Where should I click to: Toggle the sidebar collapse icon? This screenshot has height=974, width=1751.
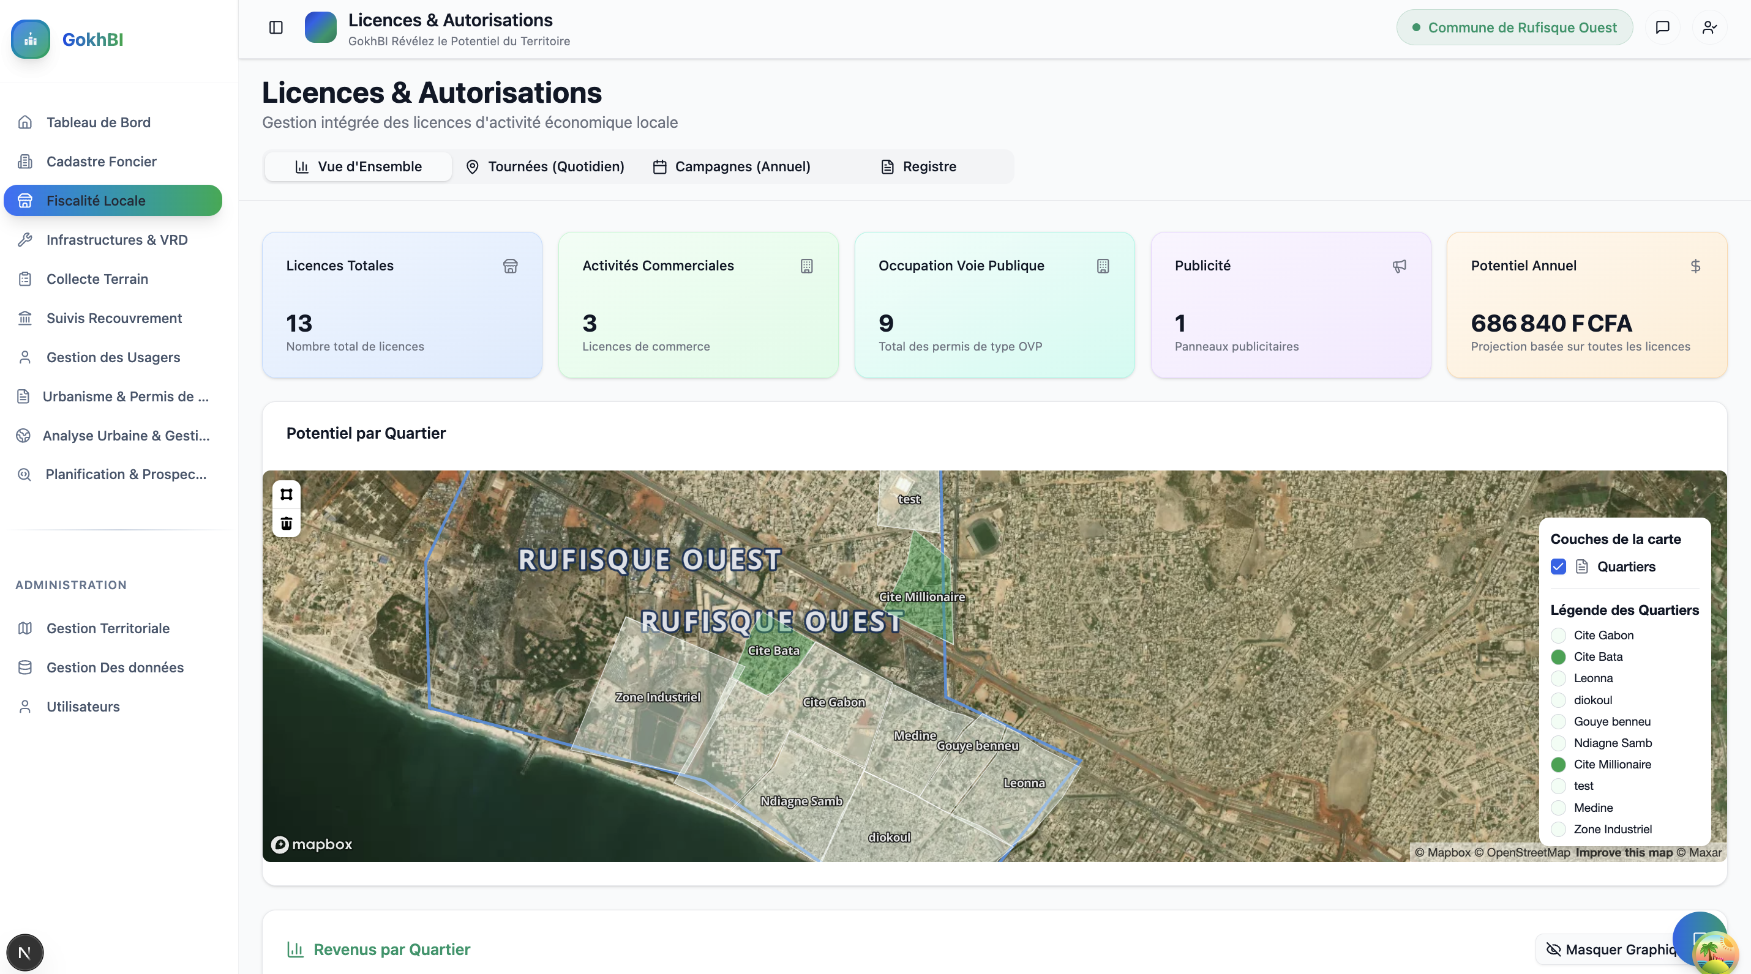[x=276, y=28]
